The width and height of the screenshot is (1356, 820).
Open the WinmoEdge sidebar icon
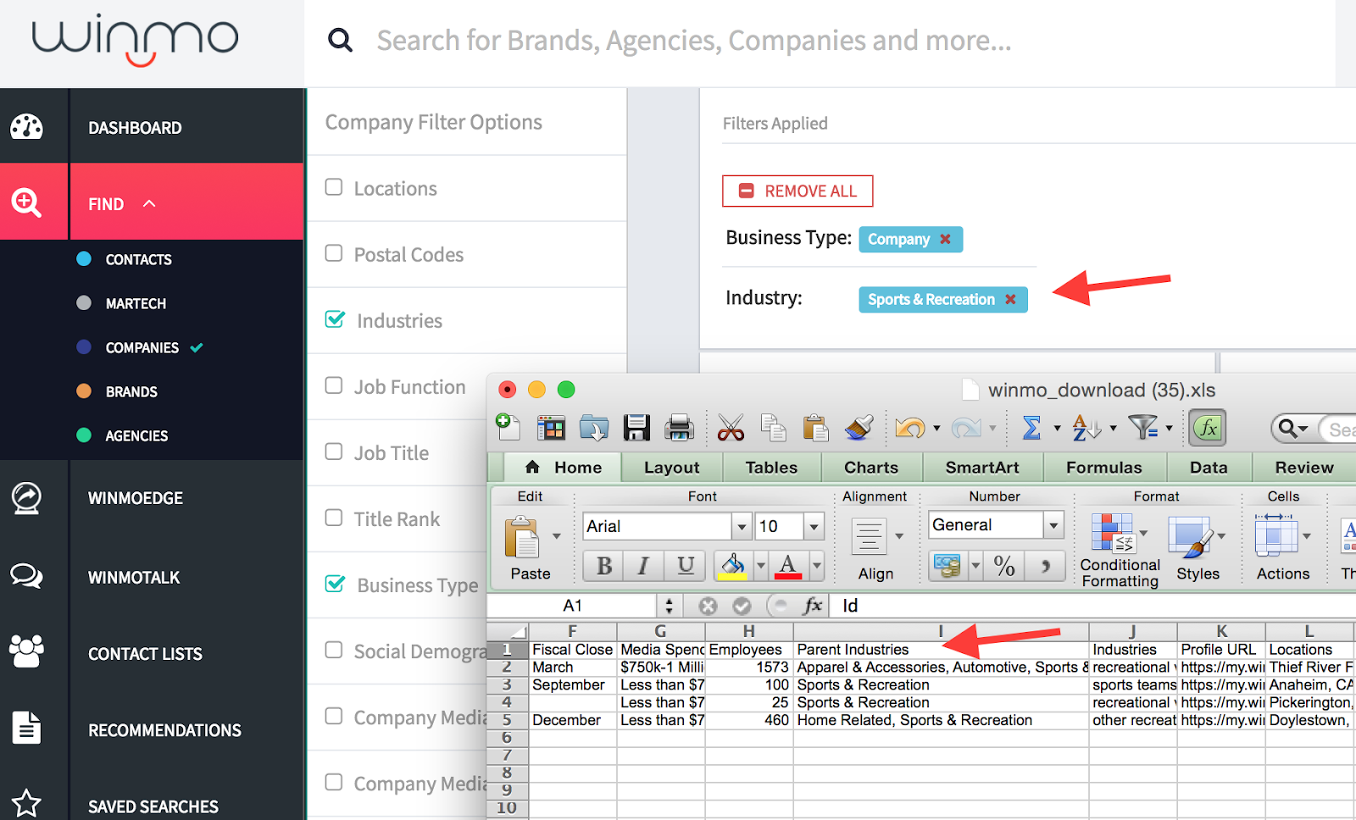pyautogui.click(x=26, y=498)
